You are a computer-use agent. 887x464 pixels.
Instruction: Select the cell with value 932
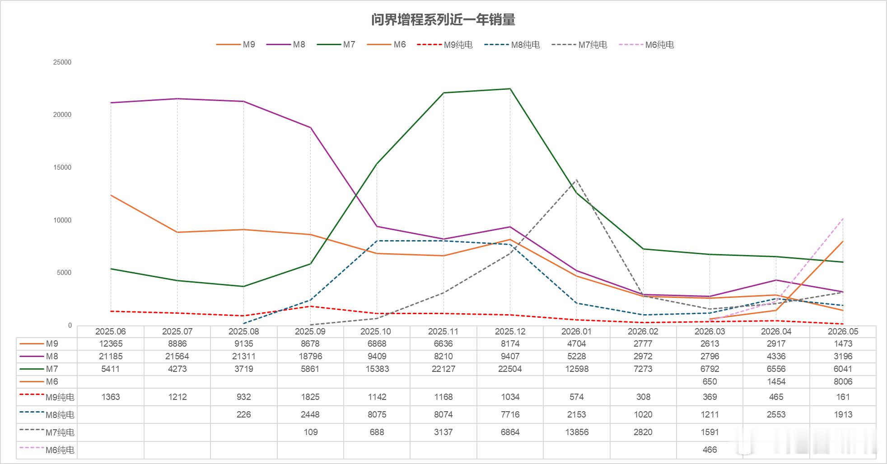tap(244, 397)
